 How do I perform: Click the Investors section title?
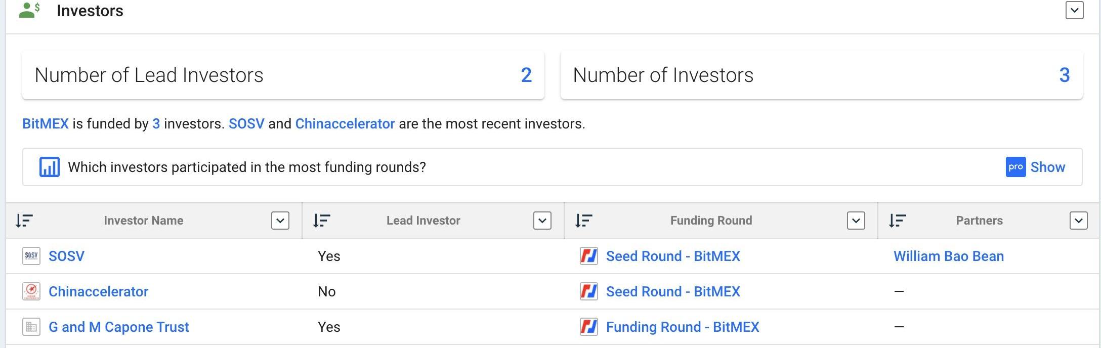pyautogui.click(x=90, y=11)
